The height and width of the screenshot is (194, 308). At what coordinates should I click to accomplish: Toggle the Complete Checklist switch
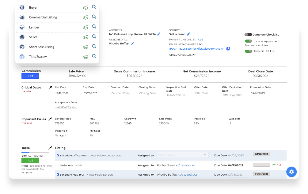click(x=248, y=35)
